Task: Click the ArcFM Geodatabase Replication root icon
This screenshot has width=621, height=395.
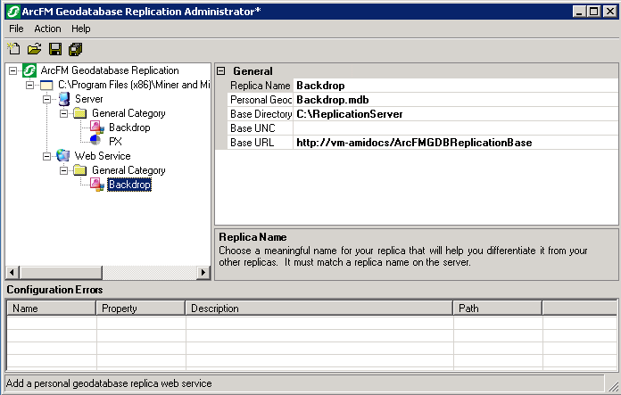Action: tap(30, 70)
